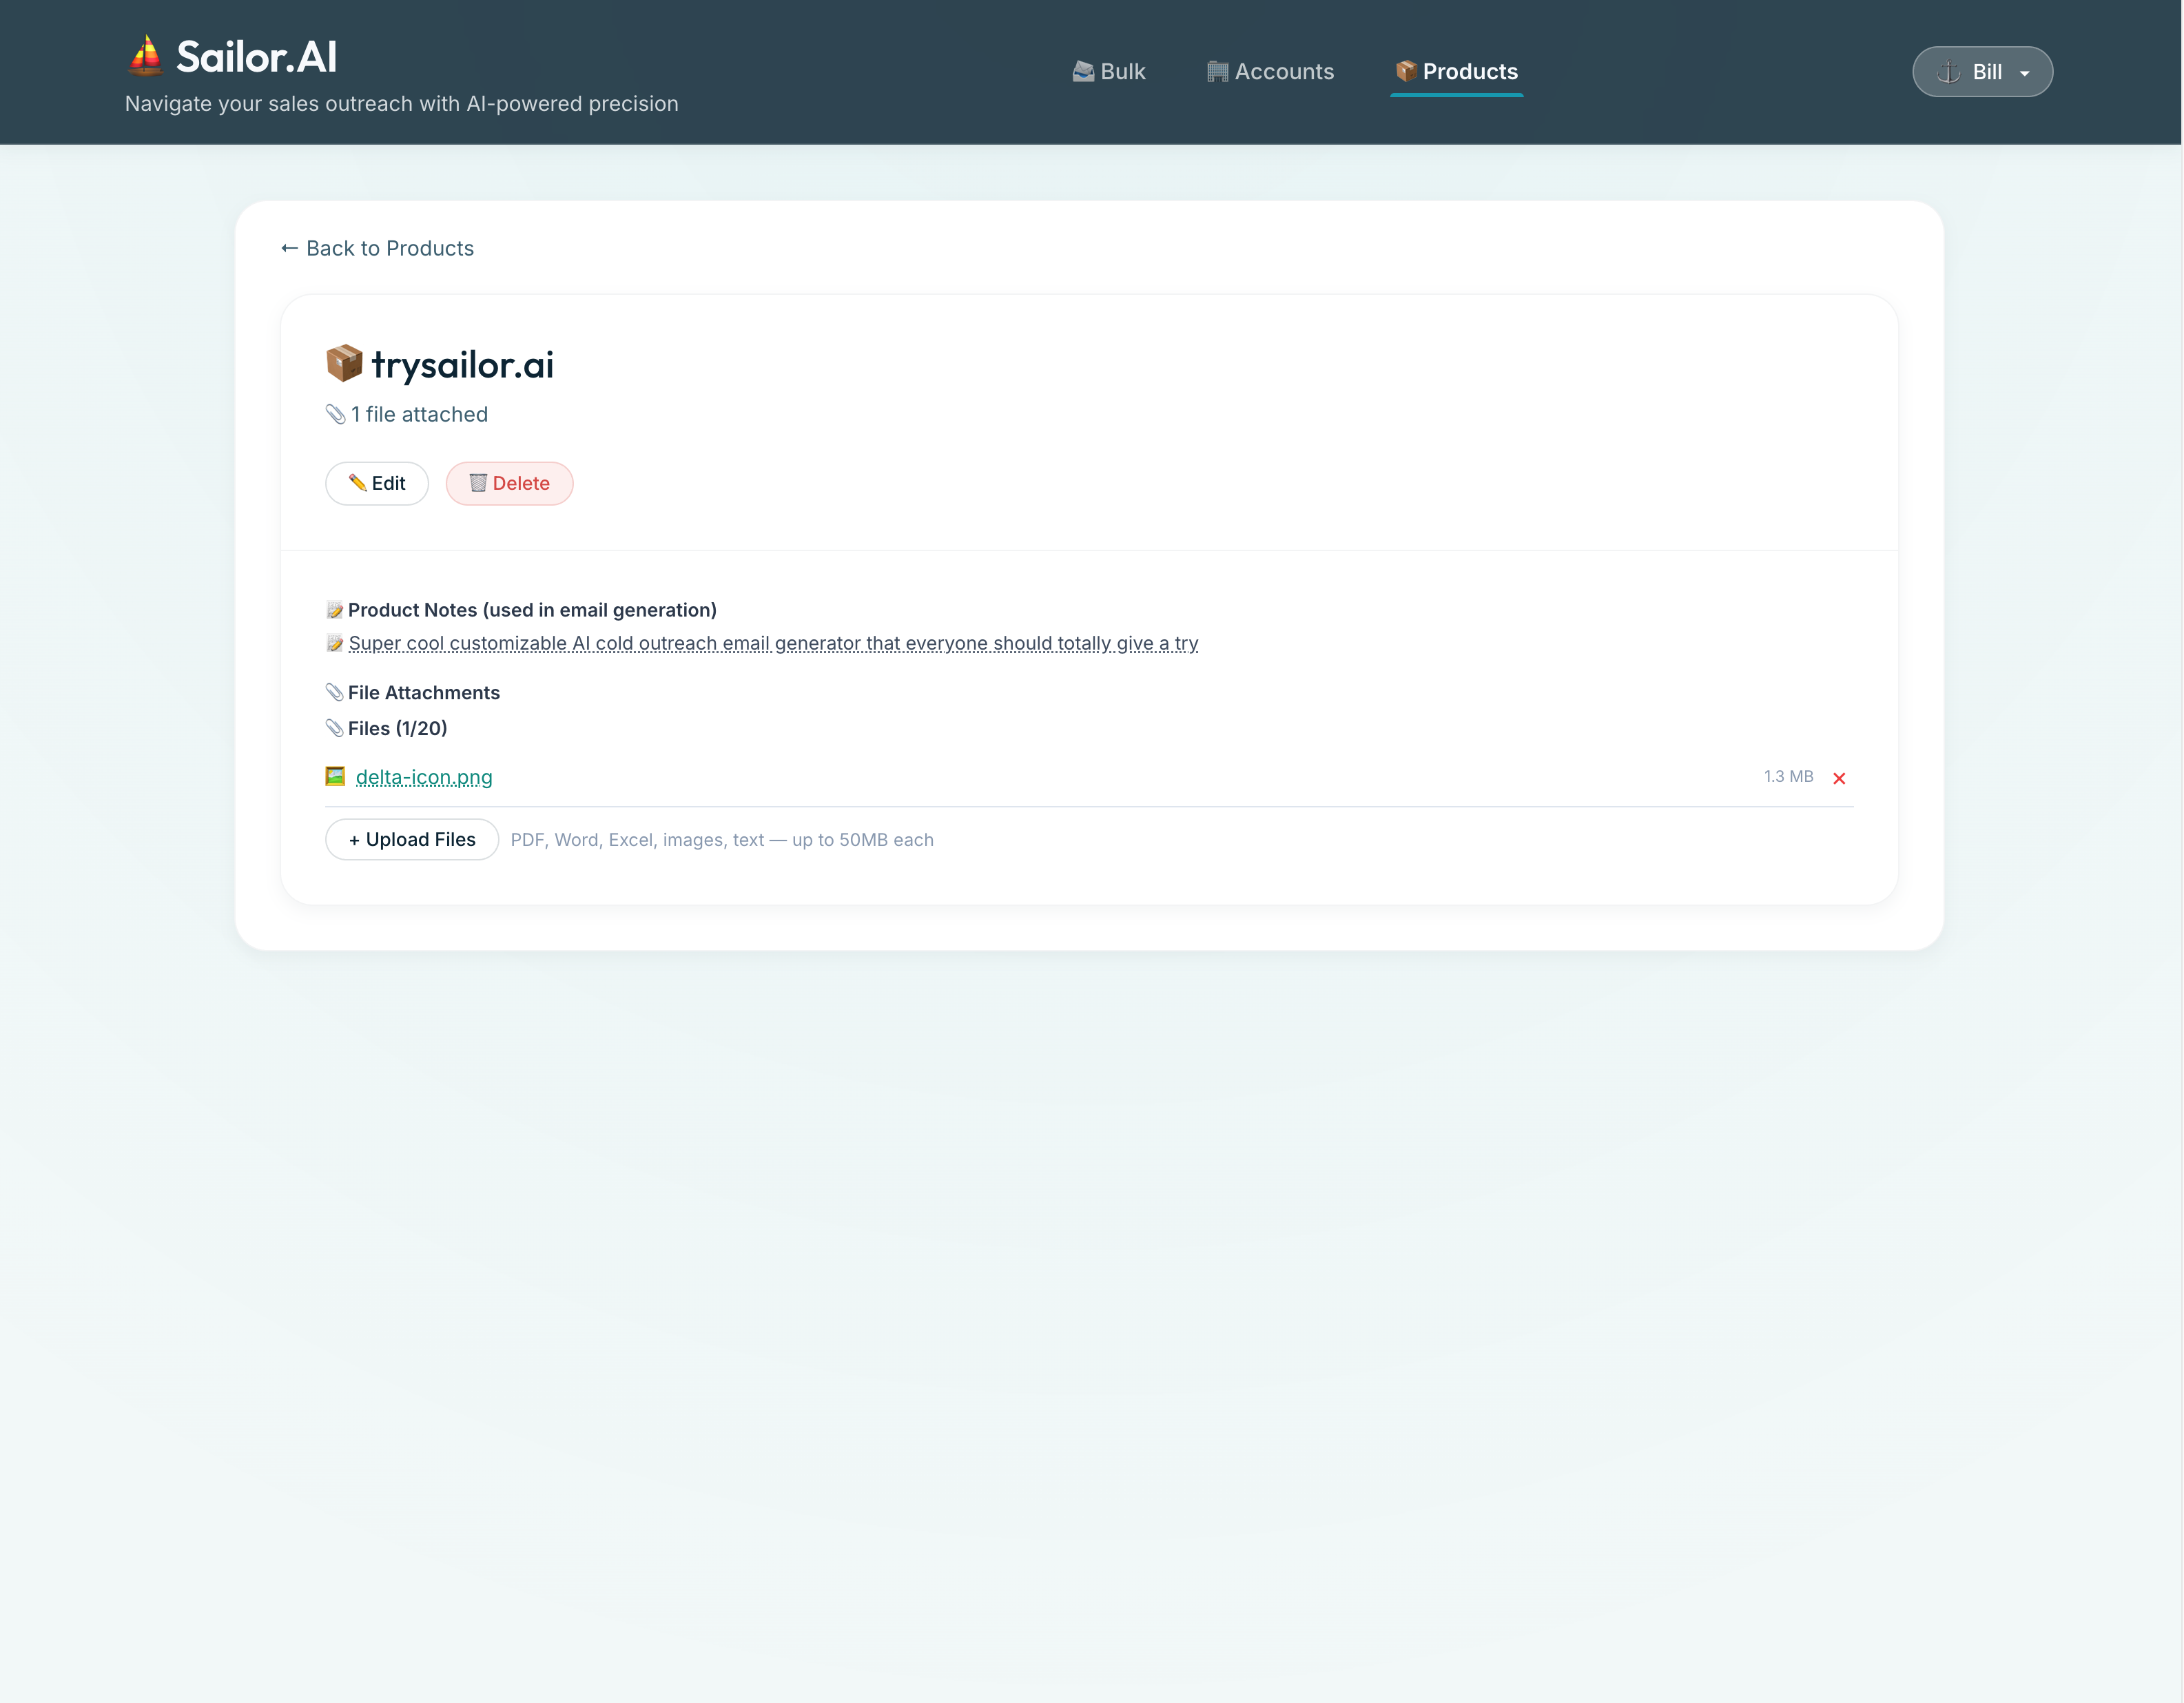Open the Bulk navigation tab
2184x1703 pixels.
coord(1108,71)
